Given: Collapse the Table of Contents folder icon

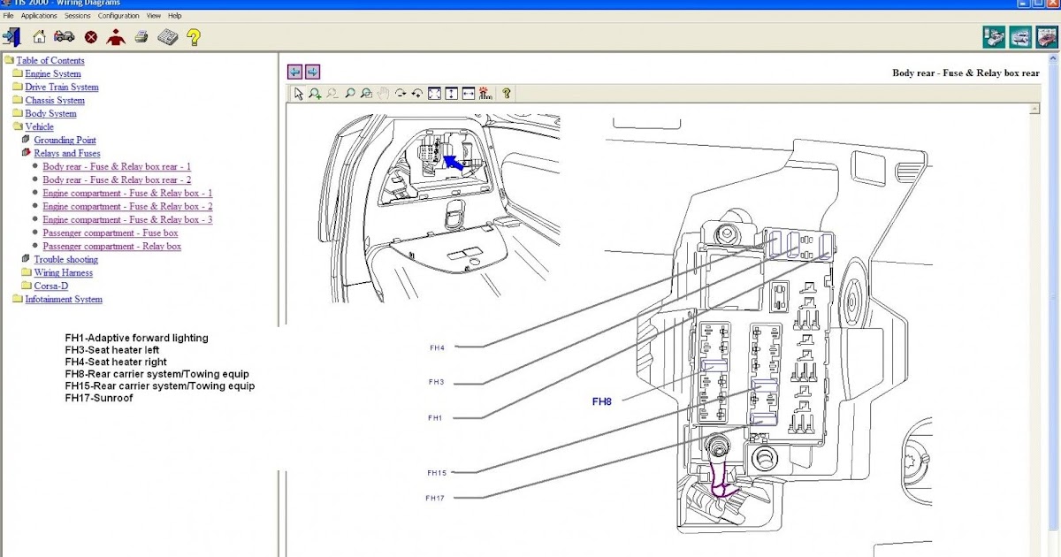Looking at the screenshot, I should (x=9, y=60).
